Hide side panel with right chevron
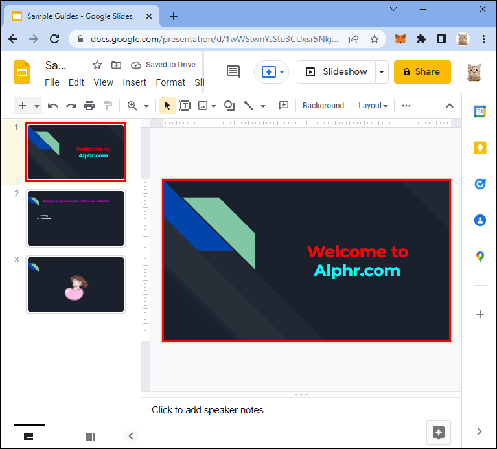 pyautogui.click(x=480, y=432)
